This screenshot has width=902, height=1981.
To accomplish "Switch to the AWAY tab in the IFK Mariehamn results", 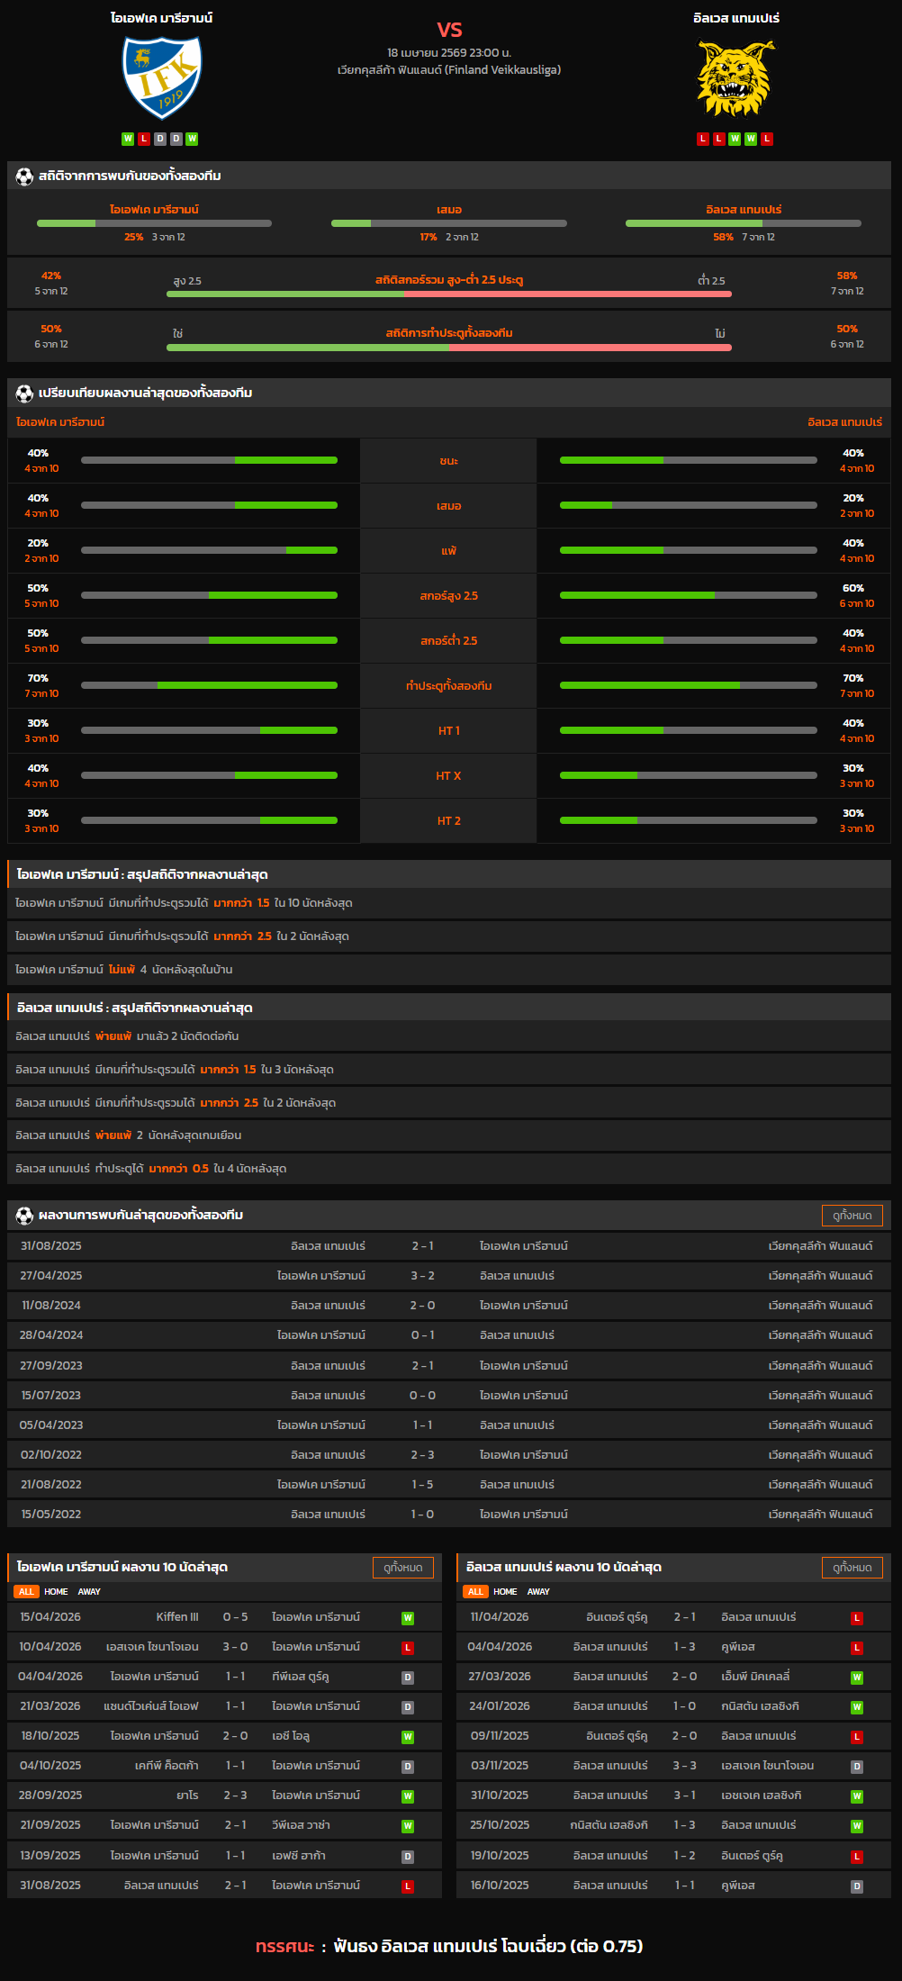I will (x=89, y=1592).
